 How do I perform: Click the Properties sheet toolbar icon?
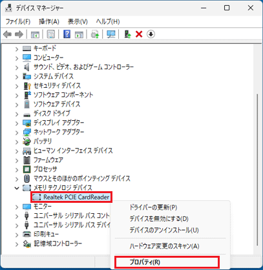tap(51, 34)
